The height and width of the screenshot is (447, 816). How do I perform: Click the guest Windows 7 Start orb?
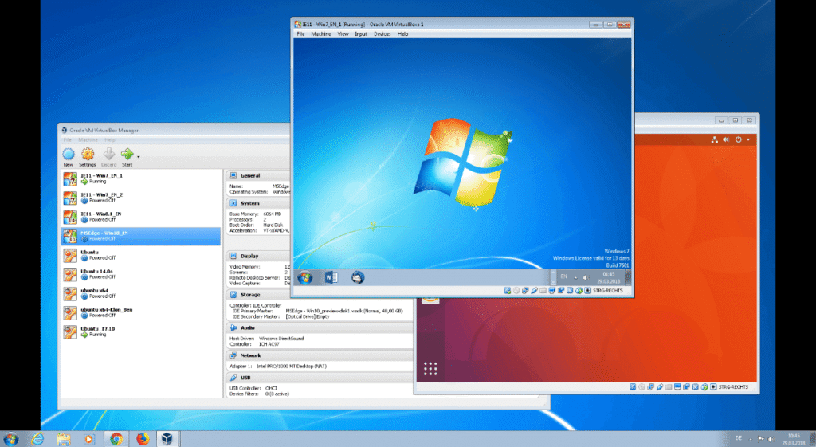(x=304, y=277)
